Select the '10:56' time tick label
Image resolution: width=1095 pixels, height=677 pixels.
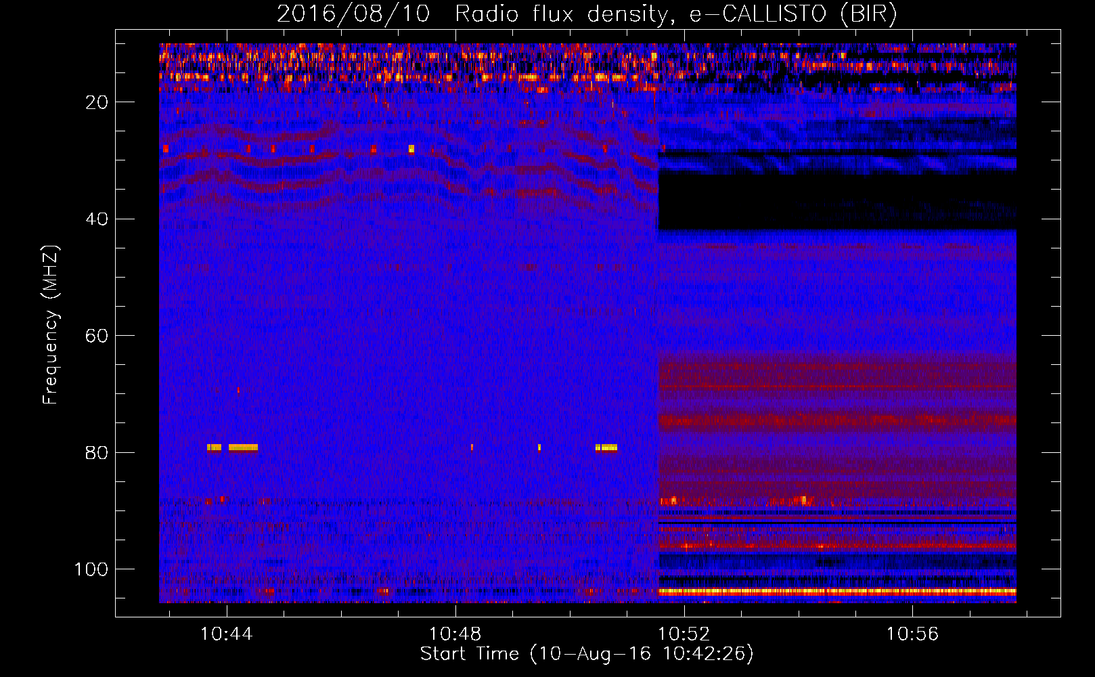(913, 634)
